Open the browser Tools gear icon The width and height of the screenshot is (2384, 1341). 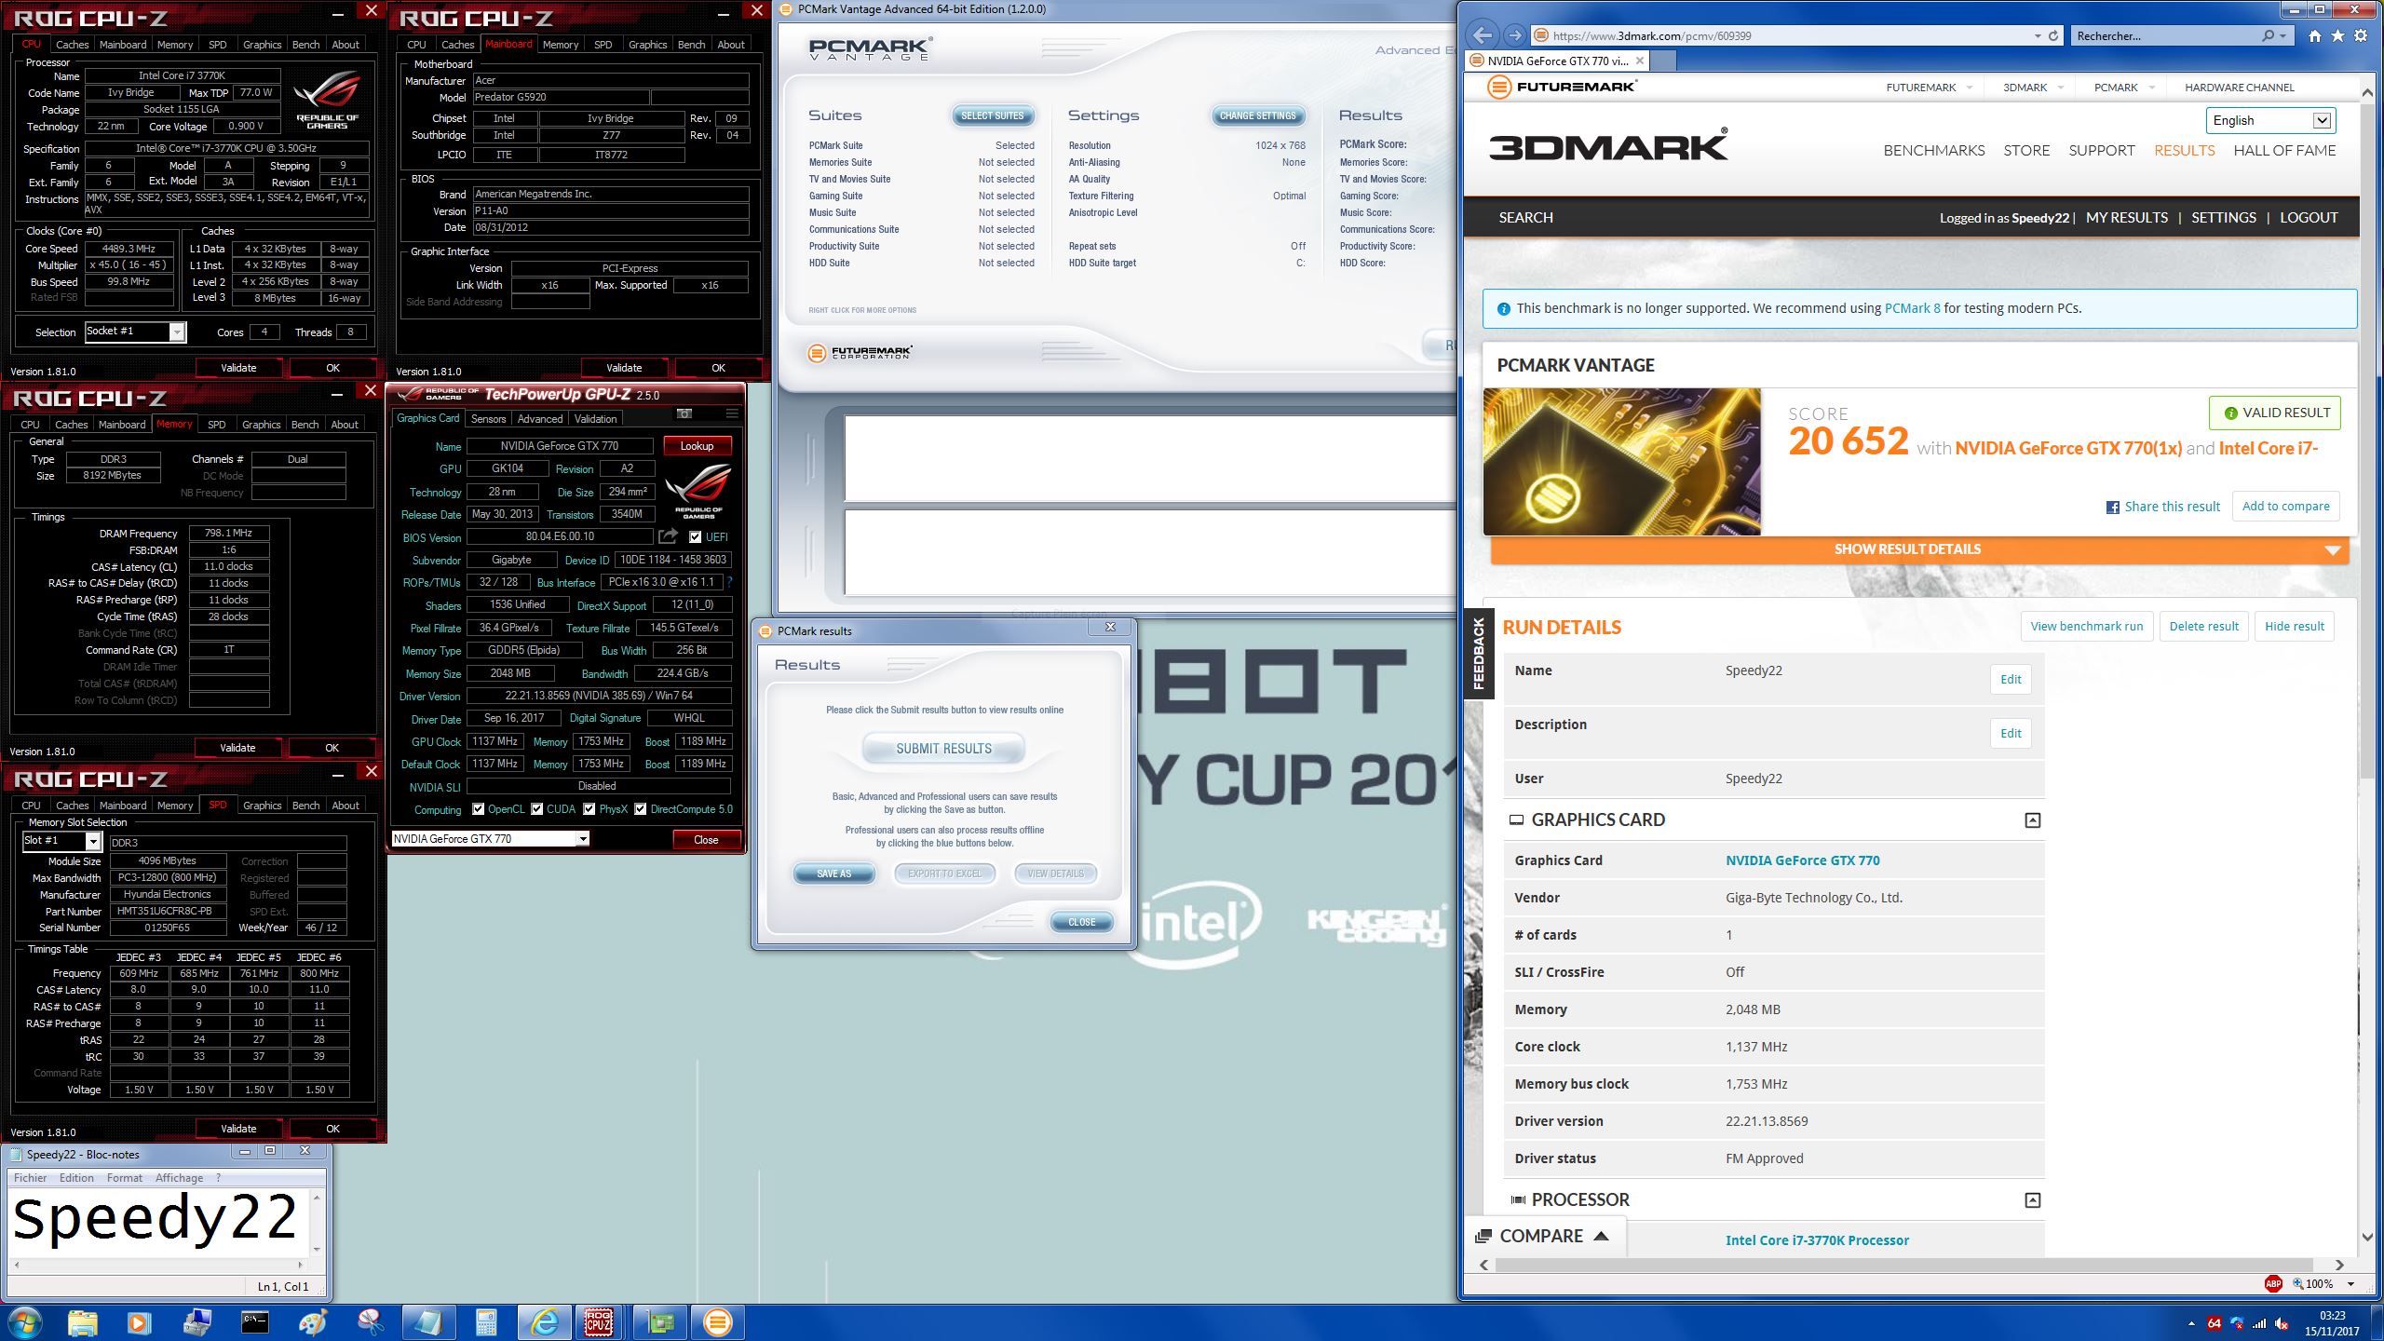coord(2361,35)
